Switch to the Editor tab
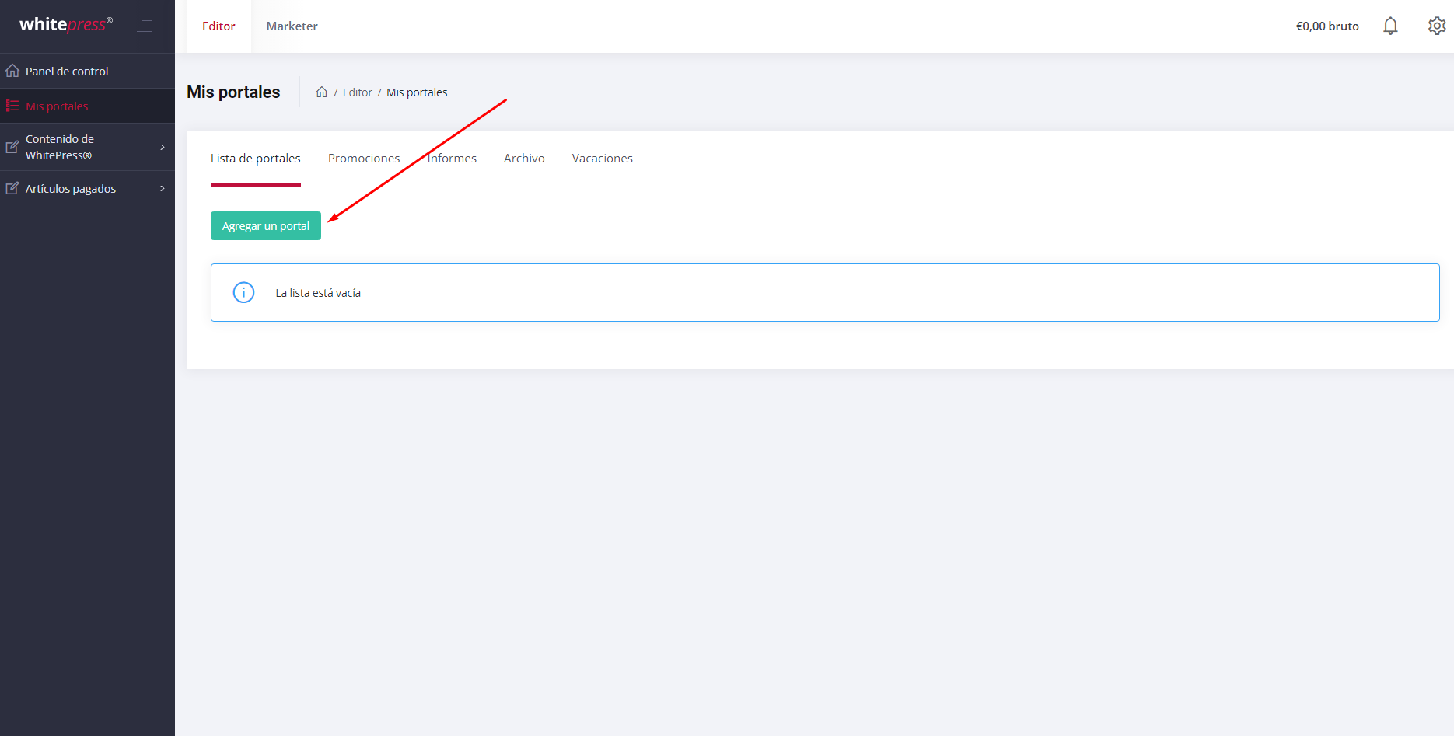Screen dimensions: 1454x736 coord(218,26)
